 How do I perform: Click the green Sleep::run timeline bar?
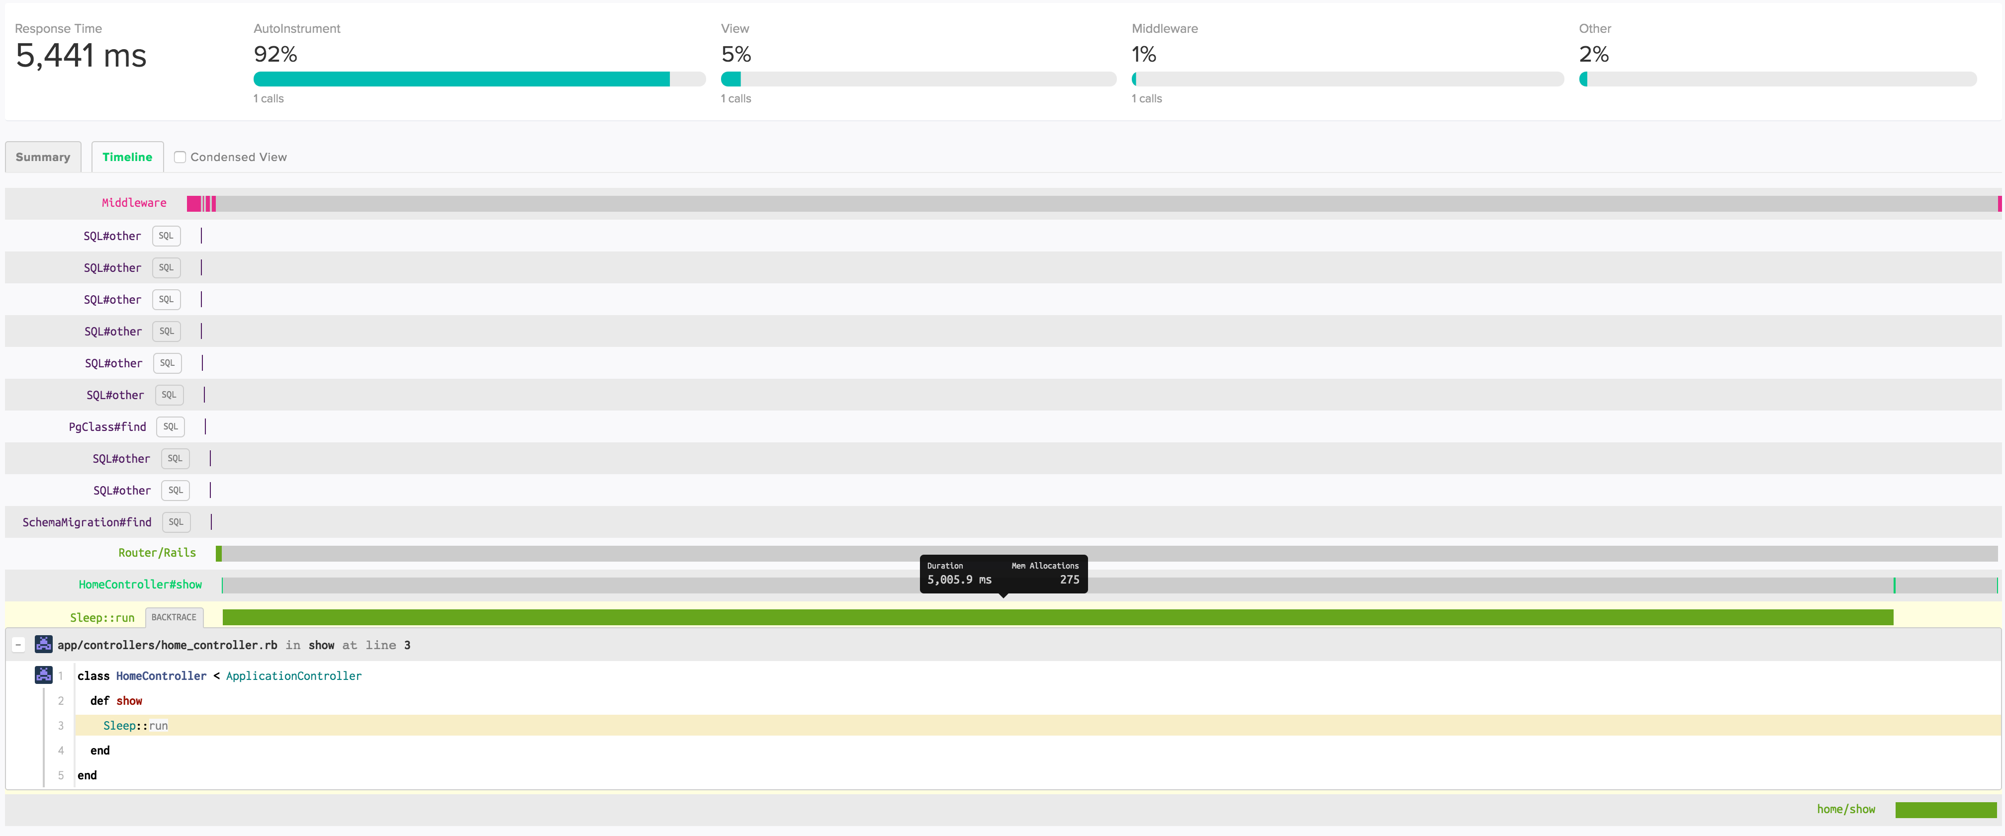[x=1057, y=617]
